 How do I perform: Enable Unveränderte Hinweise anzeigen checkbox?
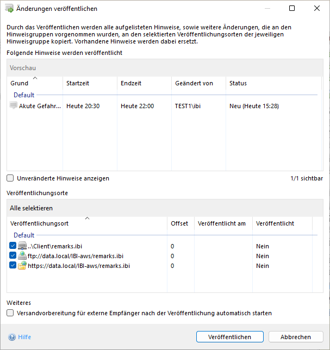tap(10, 178)
